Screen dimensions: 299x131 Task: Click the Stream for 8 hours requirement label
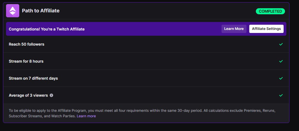(x=26, y=61)
